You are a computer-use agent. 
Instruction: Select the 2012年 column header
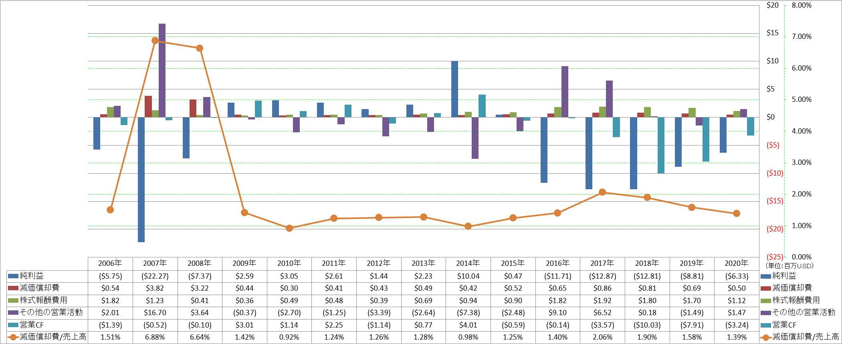[379, 263]
